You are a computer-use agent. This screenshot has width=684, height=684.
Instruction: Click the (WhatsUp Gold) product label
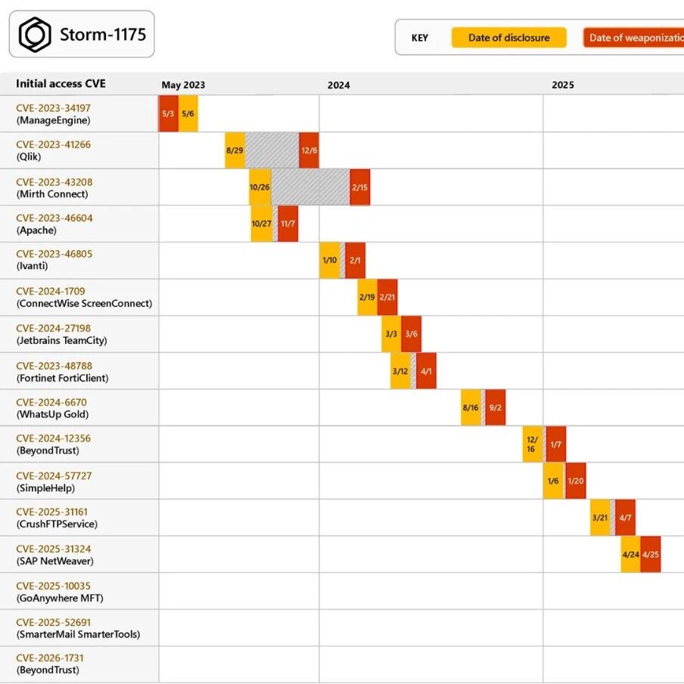pyautogui.click(x=52, y=414)
